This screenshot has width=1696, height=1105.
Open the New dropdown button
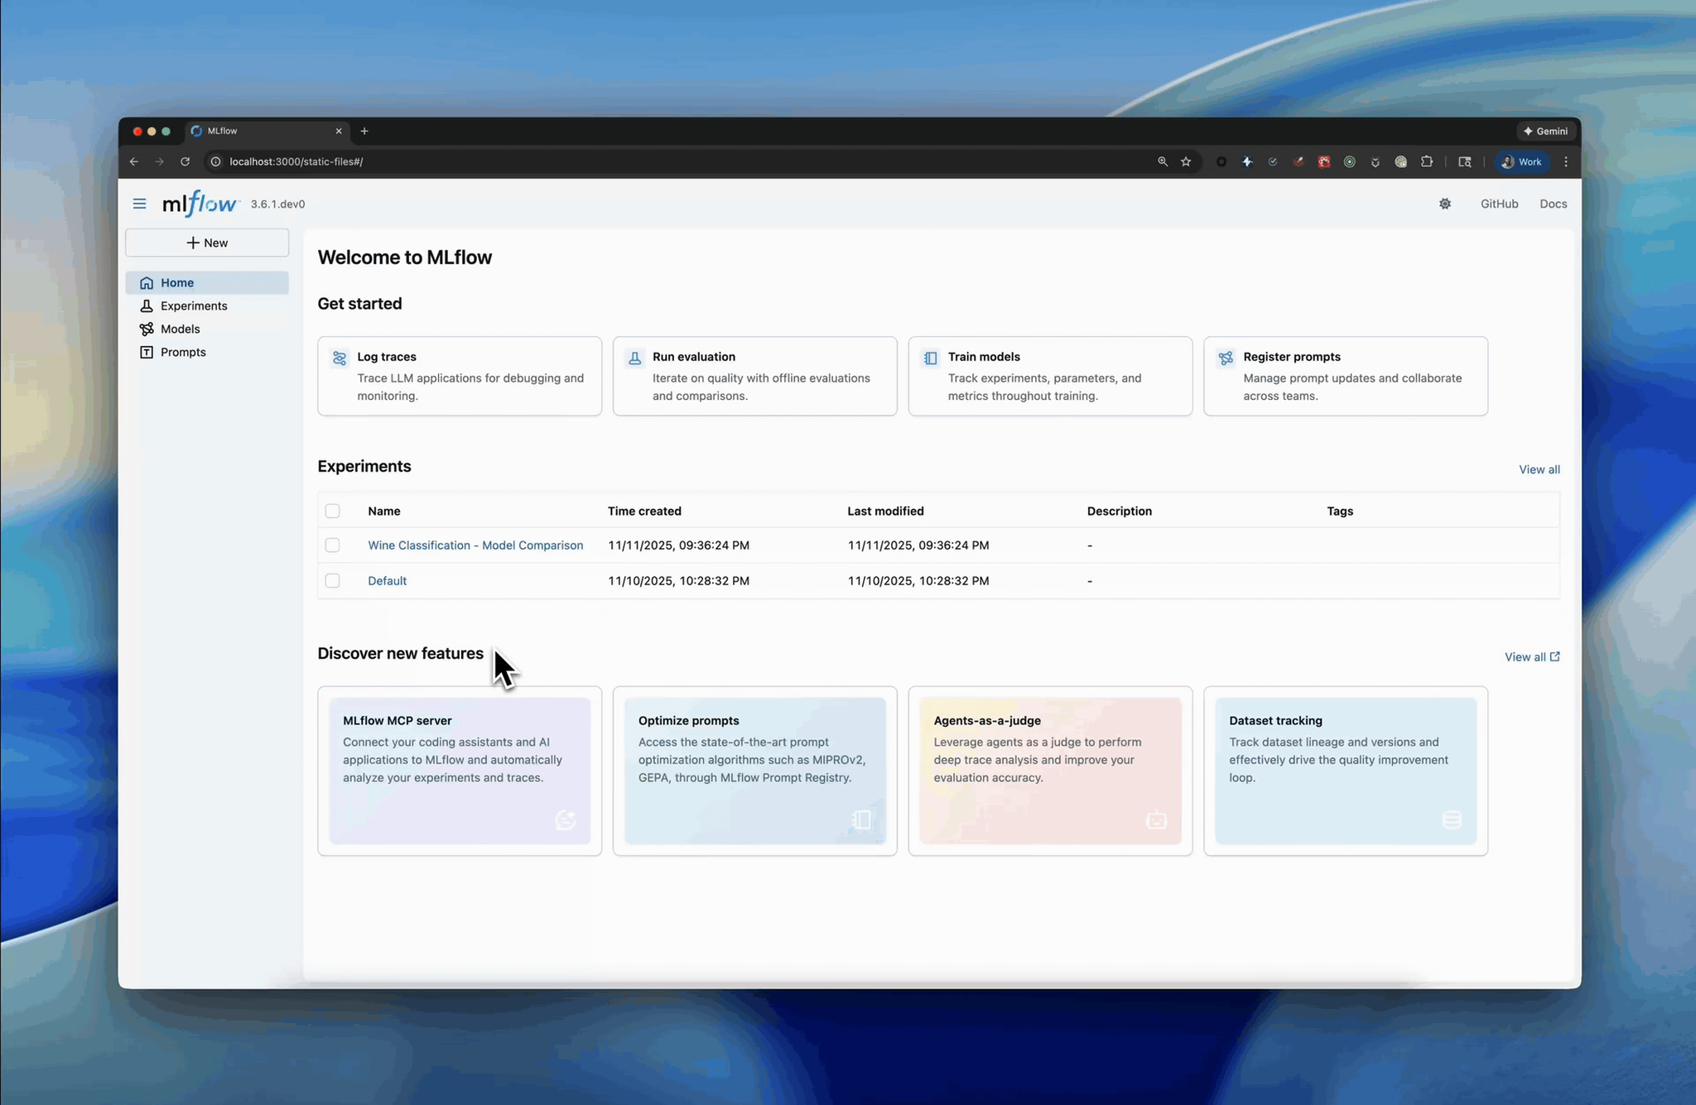(x=207, y=243)
